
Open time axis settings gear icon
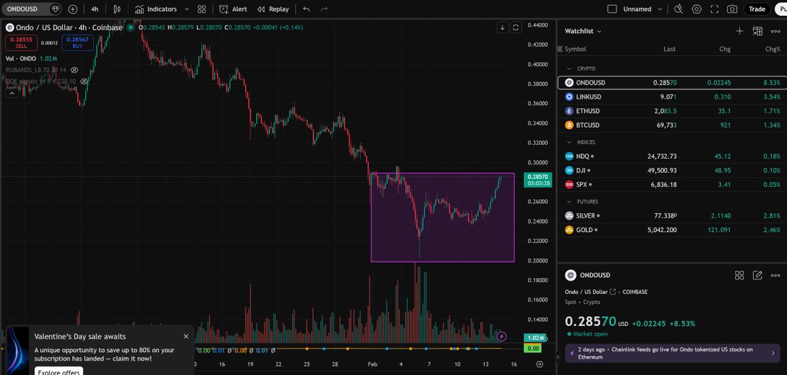click(x=539, y=364)
